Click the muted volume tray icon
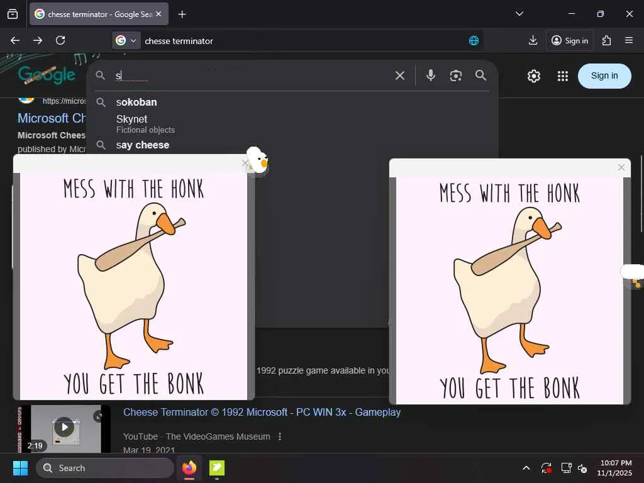 582,468
